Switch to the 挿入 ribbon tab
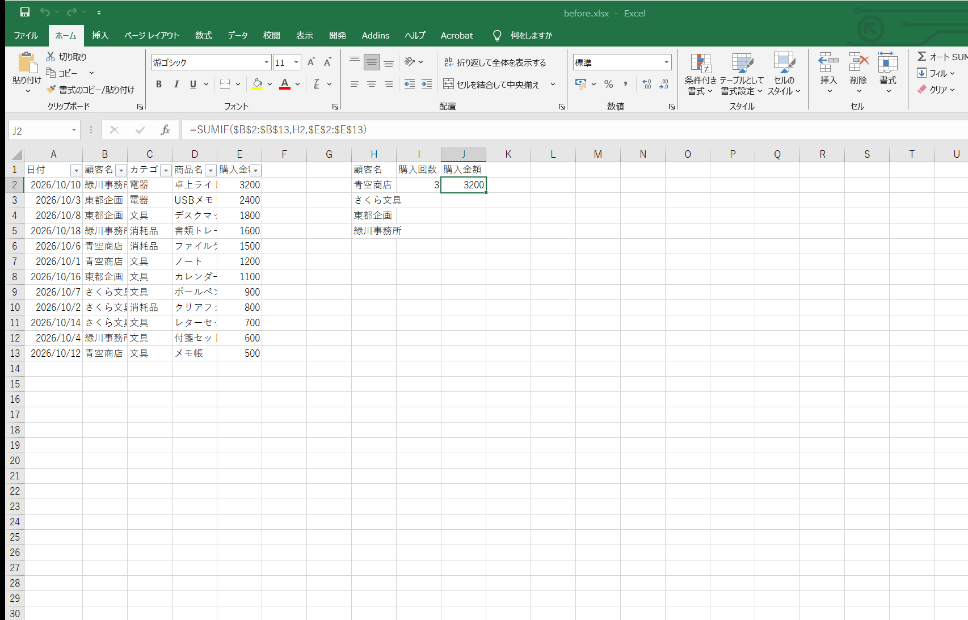The image size is (968, 620). (x=100, y=35)
